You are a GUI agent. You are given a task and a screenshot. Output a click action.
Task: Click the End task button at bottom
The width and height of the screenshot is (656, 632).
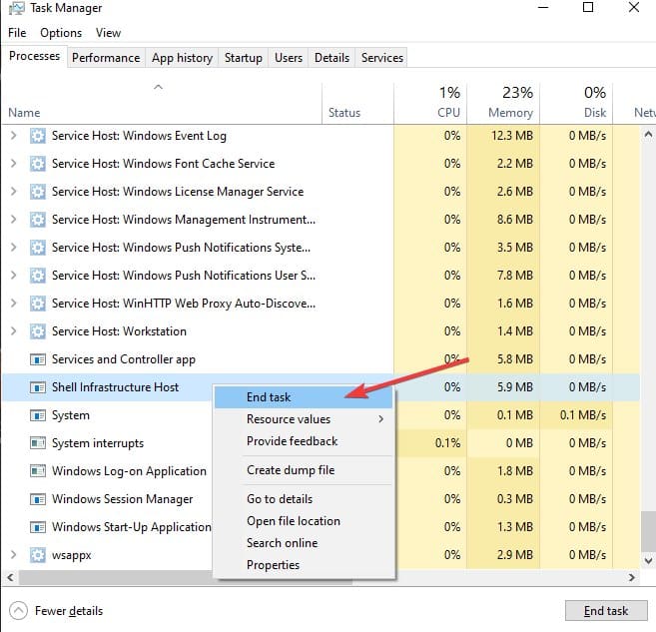click(x=606, y=611)
